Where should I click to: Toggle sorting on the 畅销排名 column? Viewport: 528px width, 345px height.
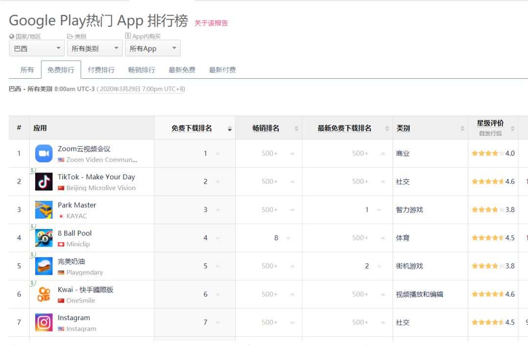pos(297,128)
